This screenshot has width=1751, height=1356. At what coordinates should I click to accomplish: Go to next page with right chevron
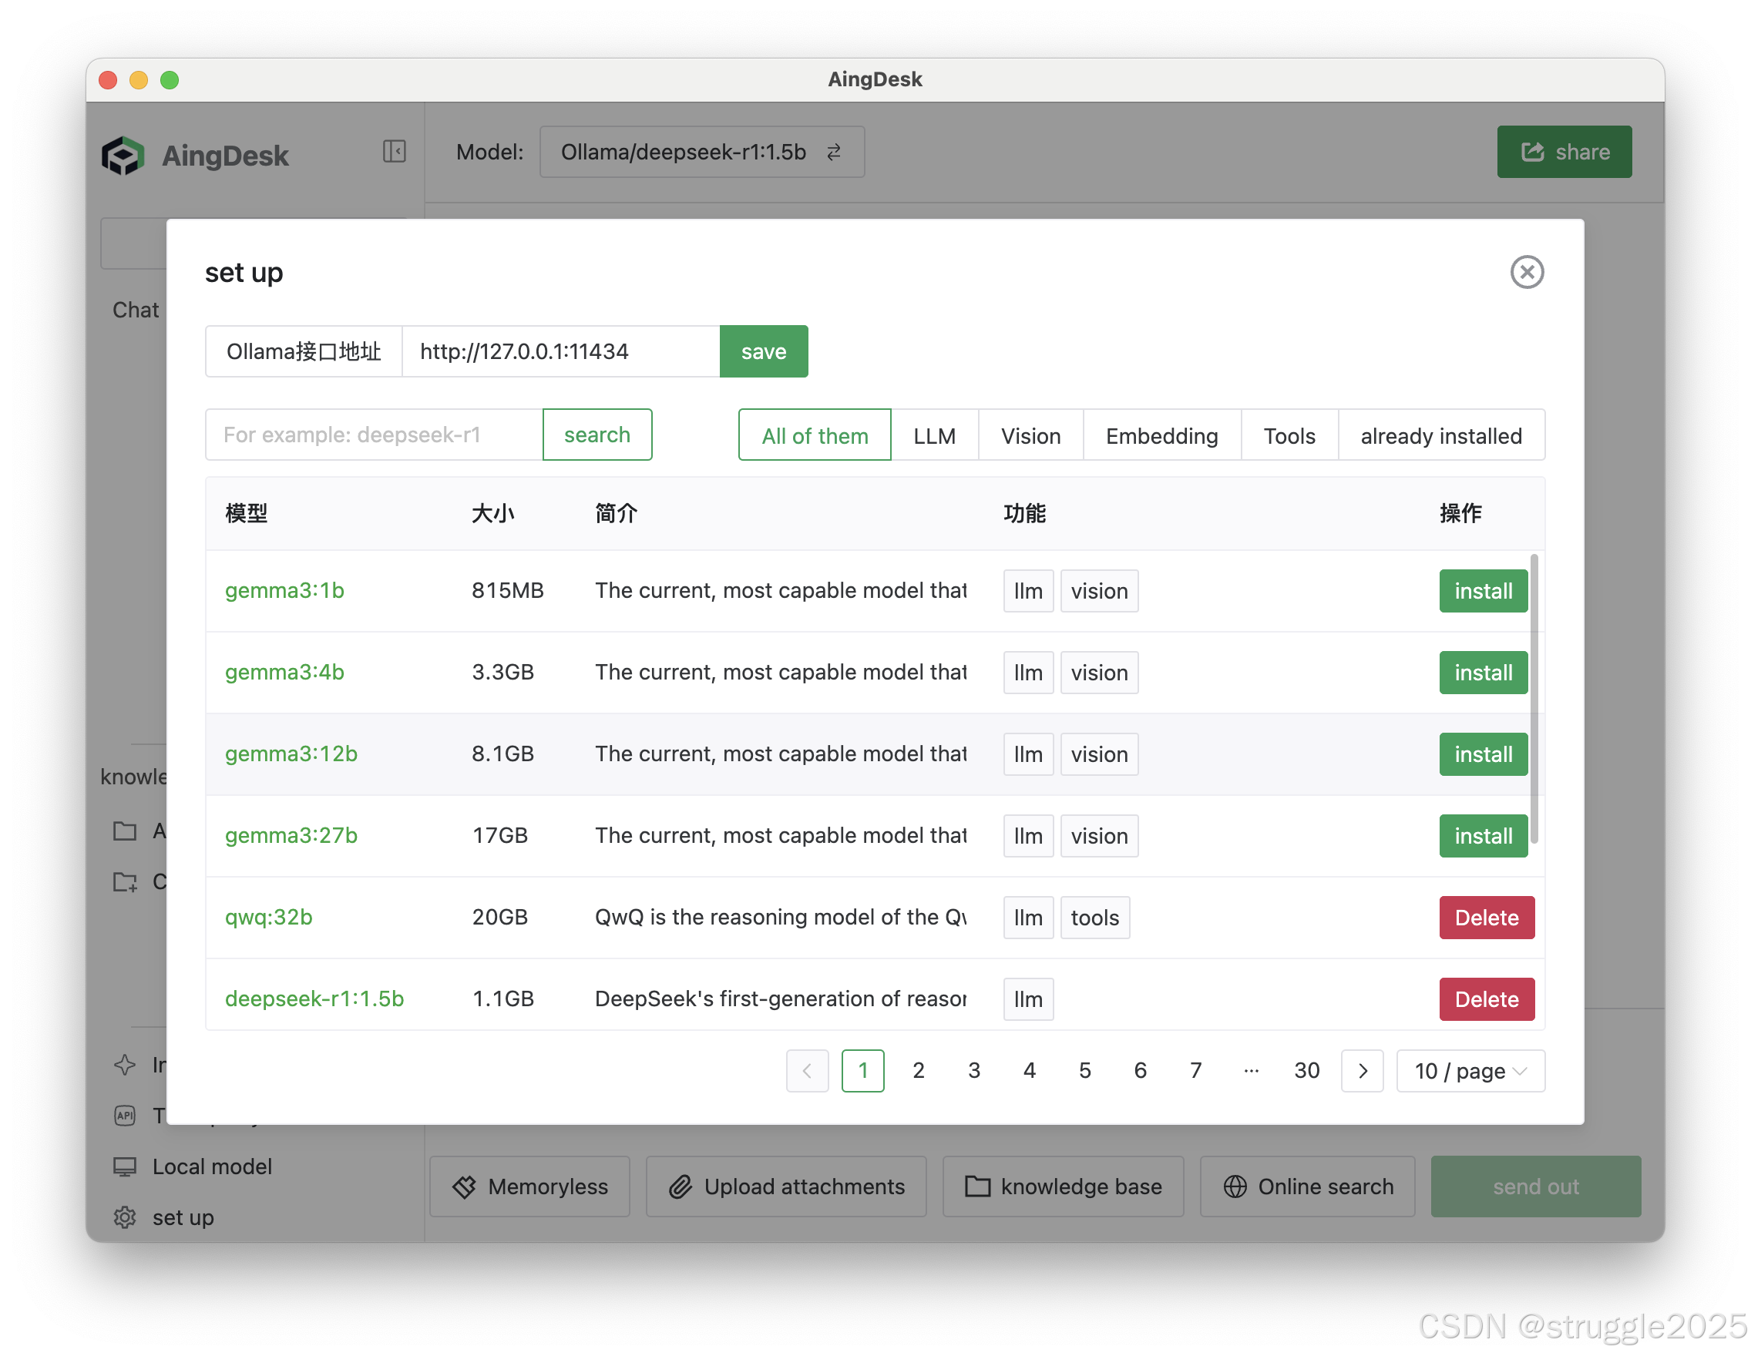pos(1362,1071)
